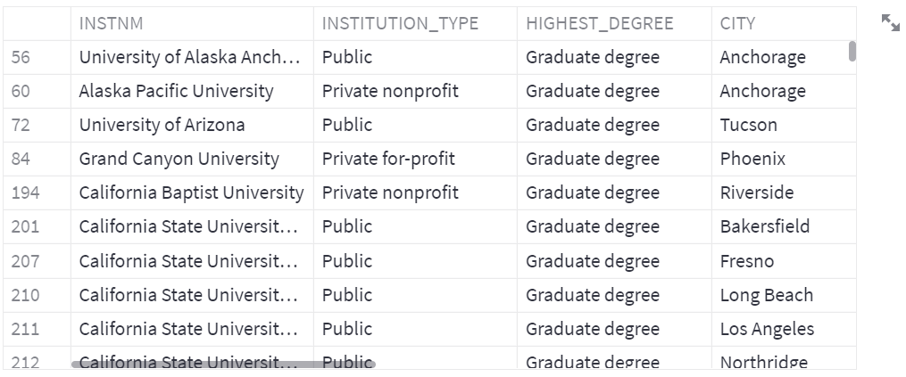Click the CITY column header
906x377 pixels.
click(737, 23)
